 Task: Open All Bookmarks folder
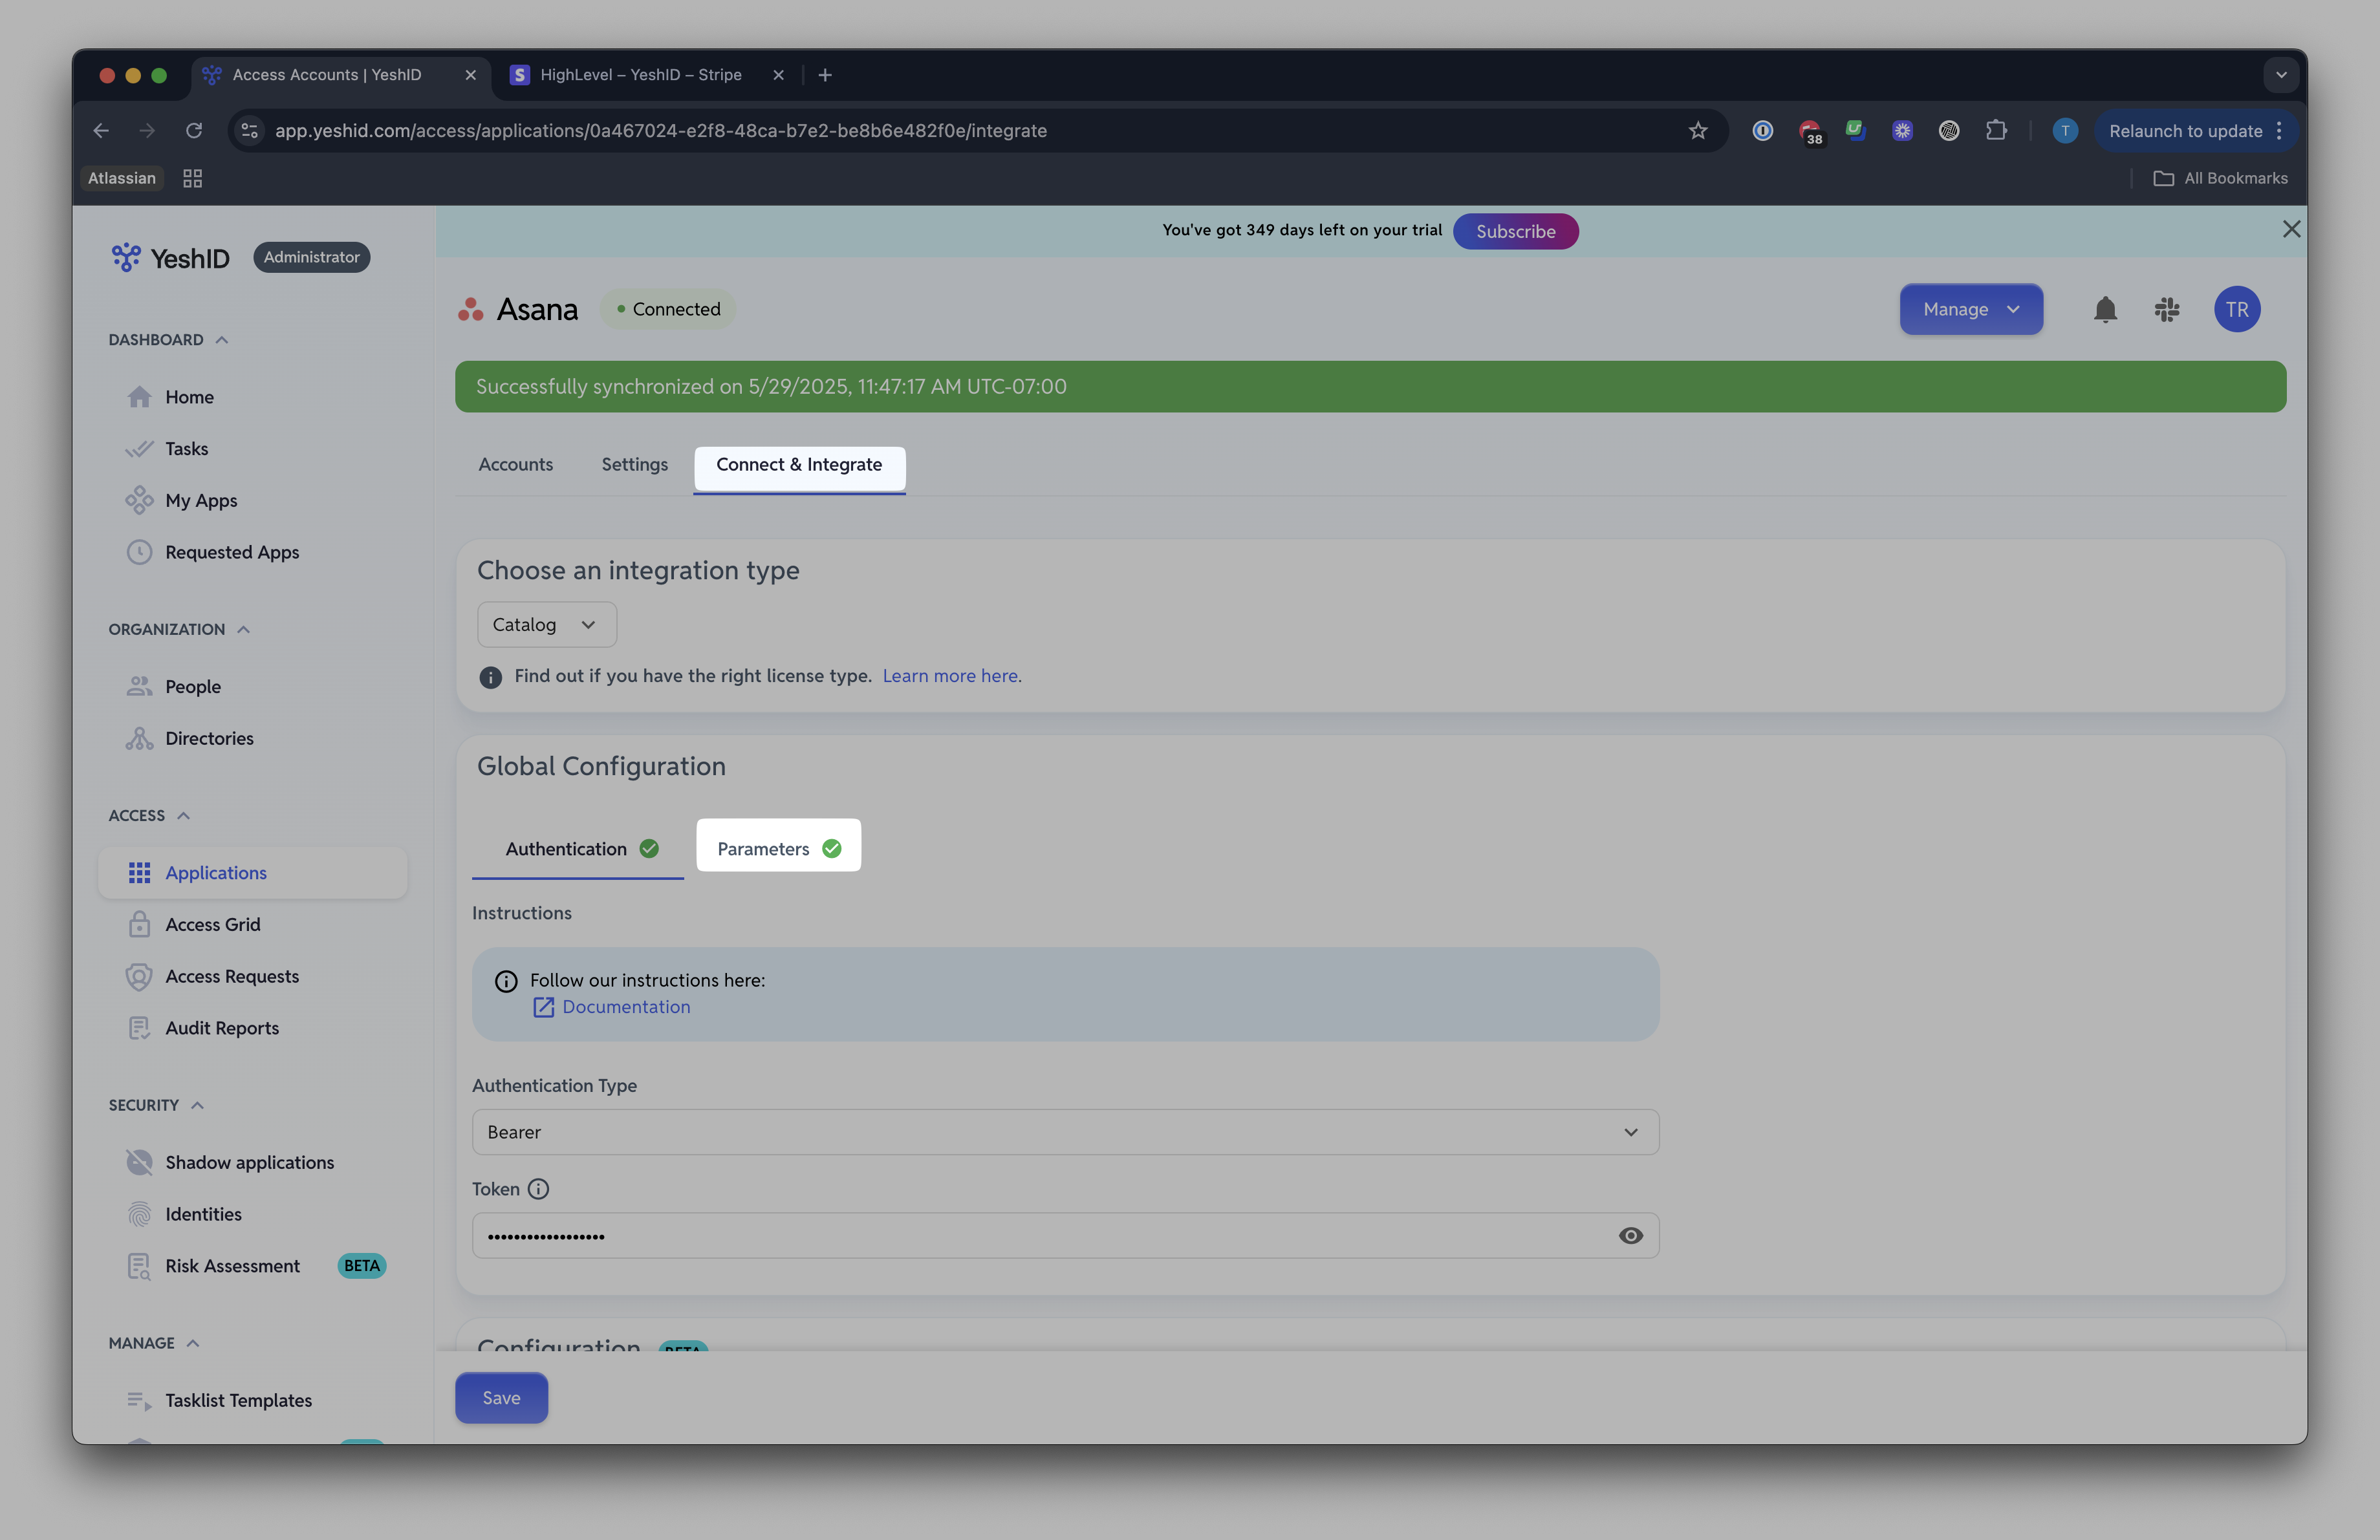(x=2220, y=178)
